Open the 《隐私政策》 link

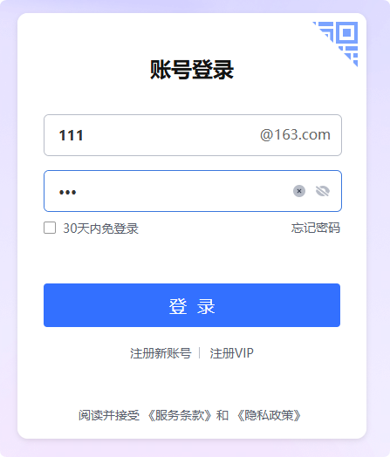(269, 415)
